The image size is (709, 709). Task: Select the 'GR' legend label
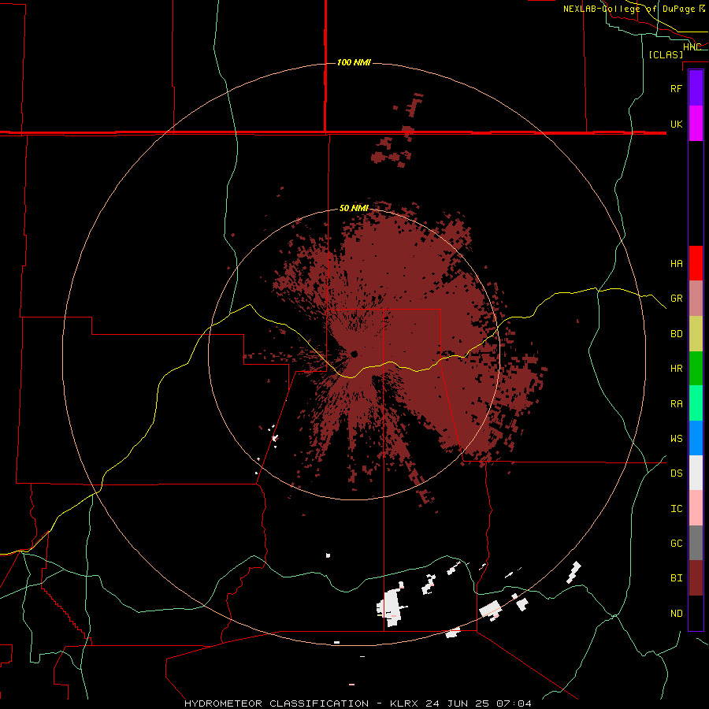676,299
